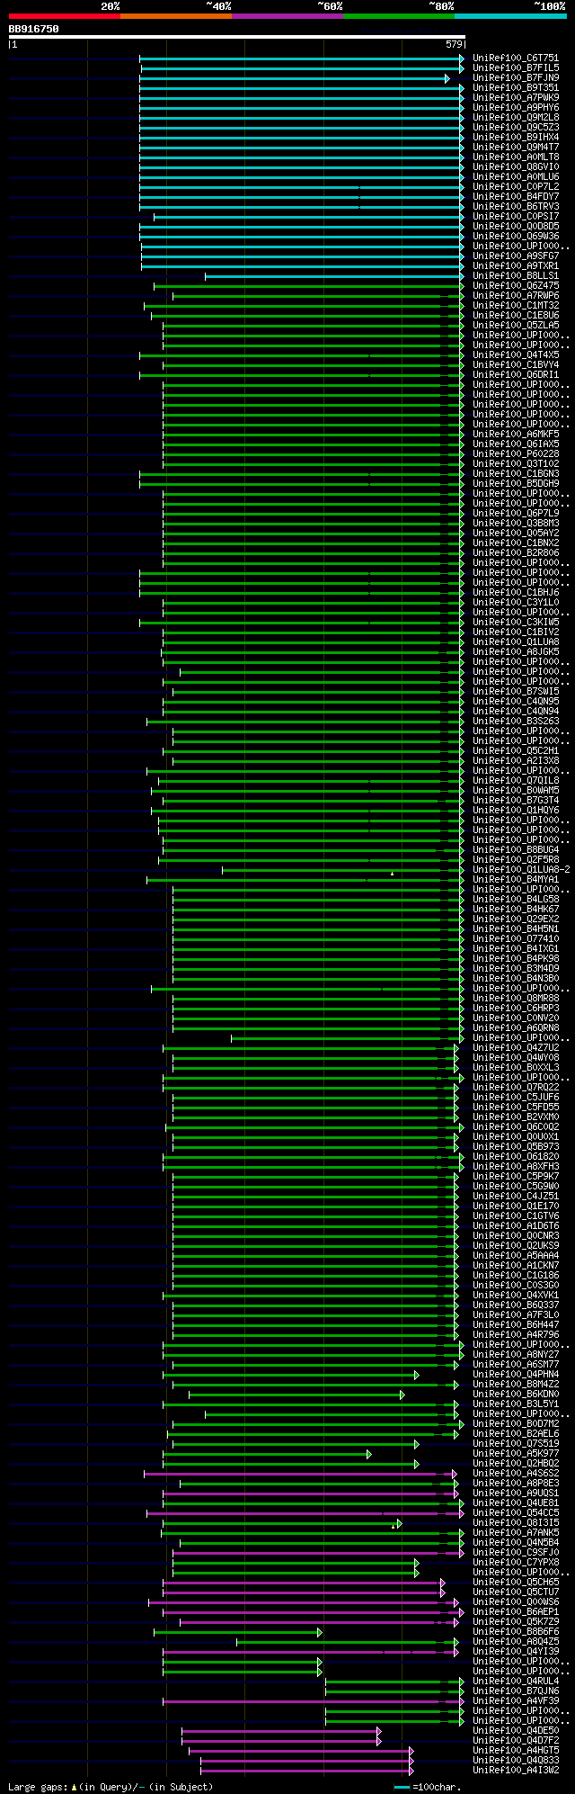This screenshot has width=575, height=1794.
Task: Select hit label UniRef100_C9SFJ0
Action: [x=516, y=1553]
